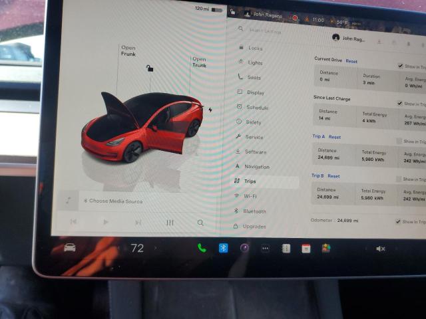Decrease cabin temperature left arrow
The image size is (426, 319).
click(120, 248)
